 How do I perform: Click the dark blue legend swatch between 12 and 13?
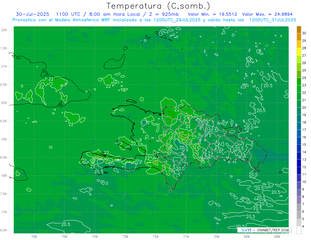tap(299, 163)
